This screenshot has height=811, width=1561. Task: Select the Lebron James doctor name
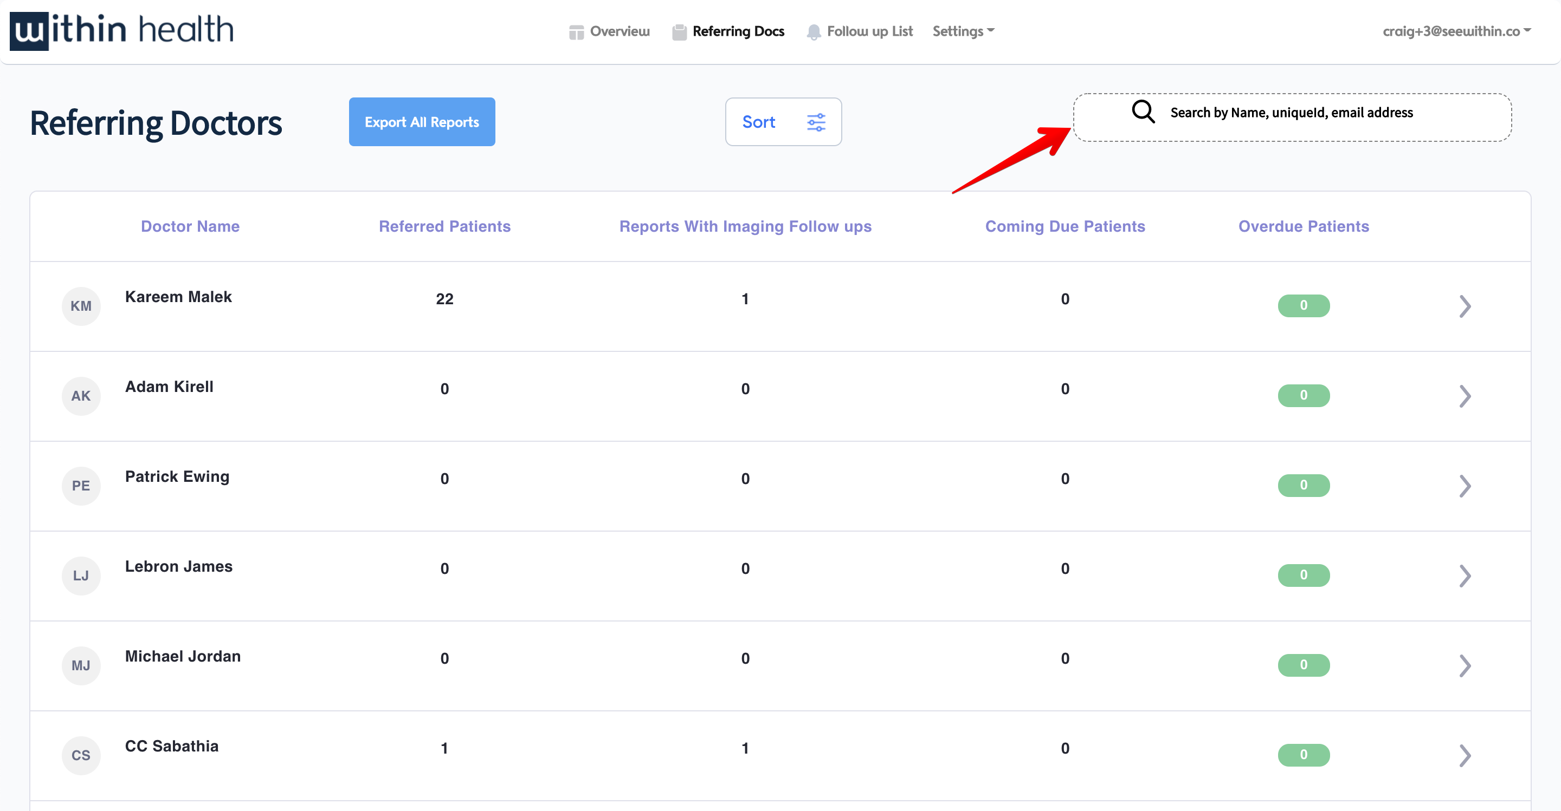tap(179, 566)
